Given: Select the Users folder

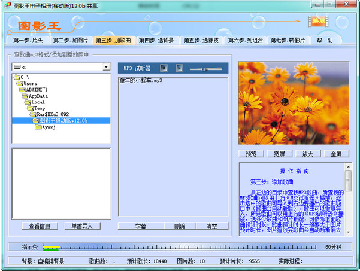Looking at the screenshot, I should (x=27, y=83).
